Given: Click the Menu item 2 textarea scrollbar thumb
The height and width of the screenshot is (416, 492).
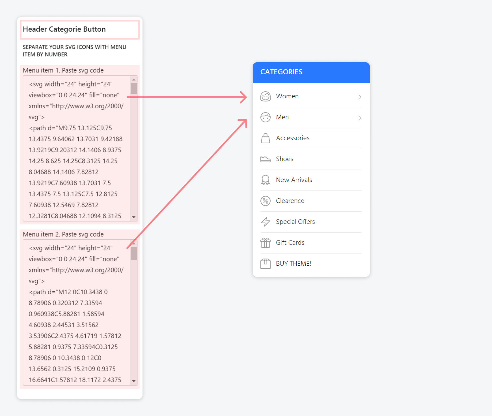Looking at the screenshot, I should pos(134,253).
